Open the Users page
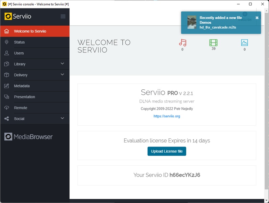This screenshot has width=269, height=203. pyautogui.click(x=19, y=53)
